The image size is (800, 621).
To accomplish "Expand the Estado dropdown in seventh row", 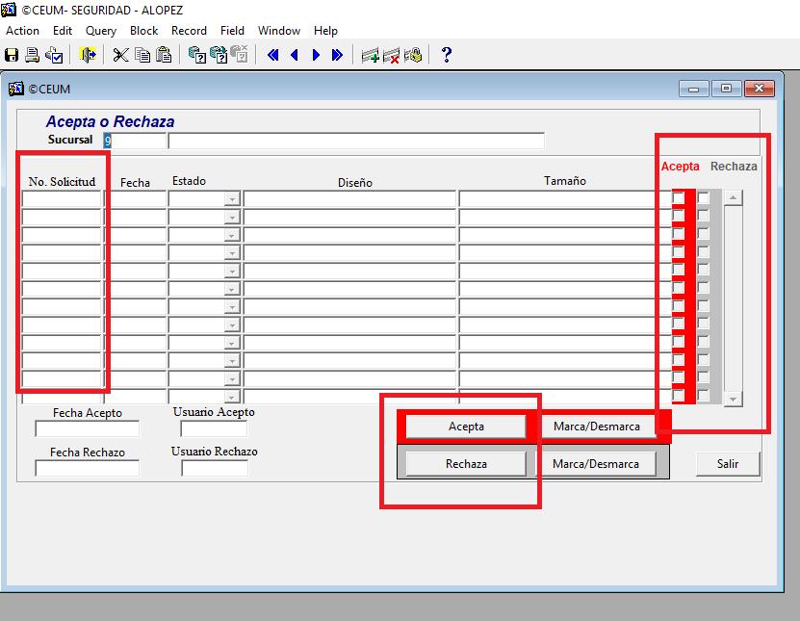I will [232, 307].
